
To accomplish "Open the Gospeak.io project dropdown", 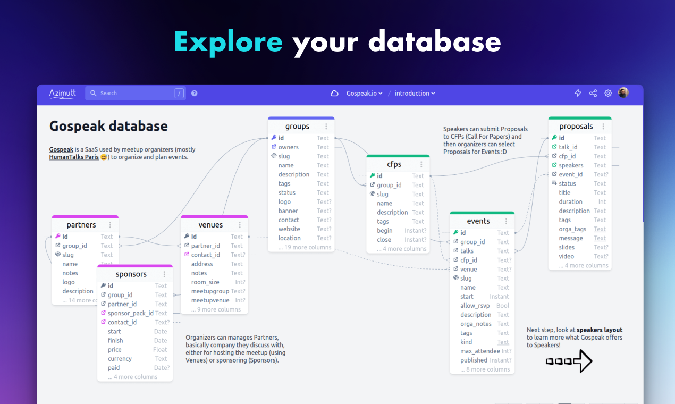I will click(x=365, y=94).
